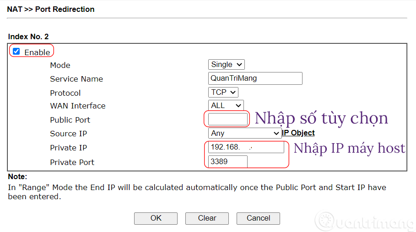416x232 pixels.
Task: Open the IP Object link
Action: 298,133
